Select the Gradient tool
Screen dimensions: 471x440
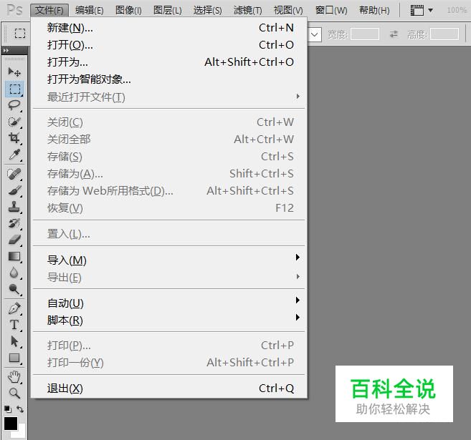click(14, 256)
